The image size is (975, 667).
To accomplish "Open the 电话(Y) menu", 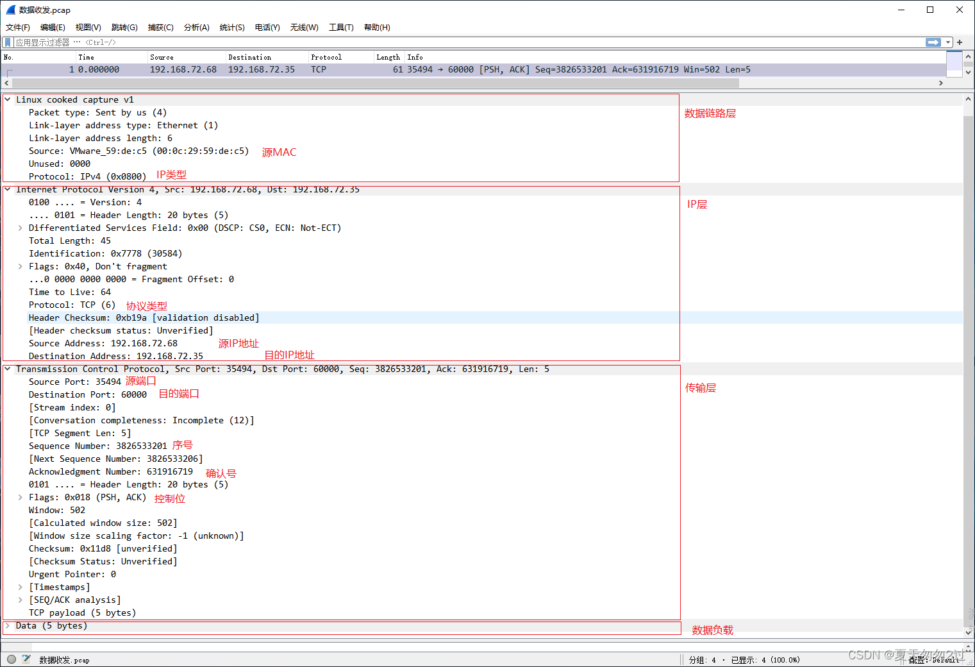I will 267,28.
